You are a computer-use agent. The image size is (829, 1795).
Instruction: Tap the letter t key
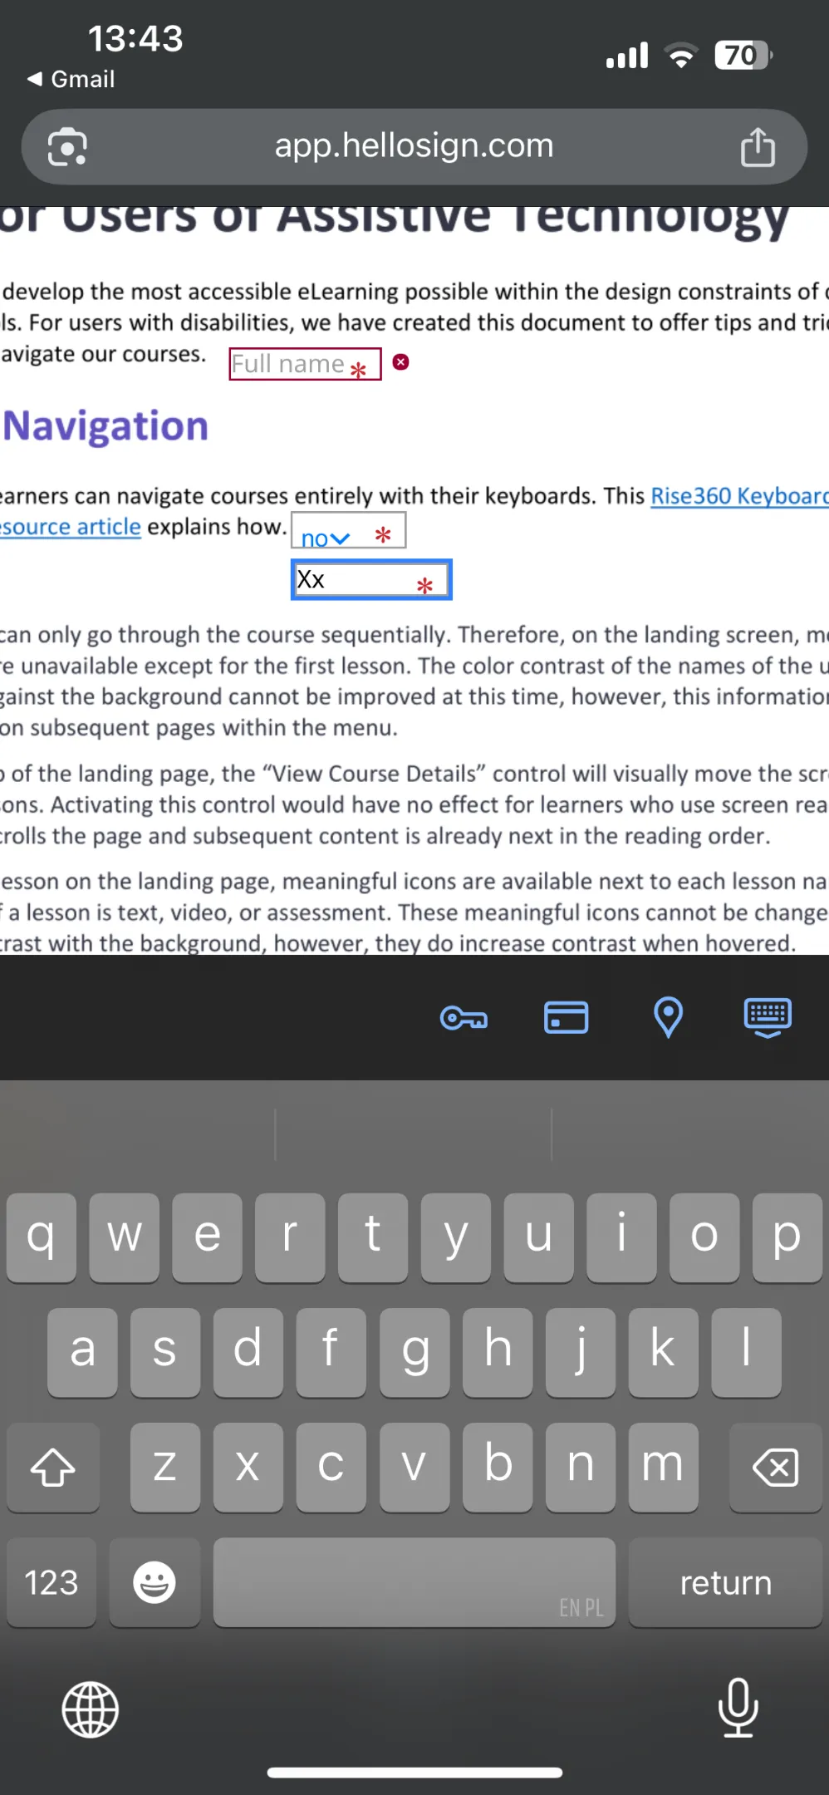373,1237
